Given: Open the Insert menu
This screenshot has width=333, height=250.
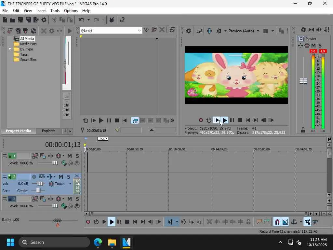Looking at the screenshot, I should point(41,11).
